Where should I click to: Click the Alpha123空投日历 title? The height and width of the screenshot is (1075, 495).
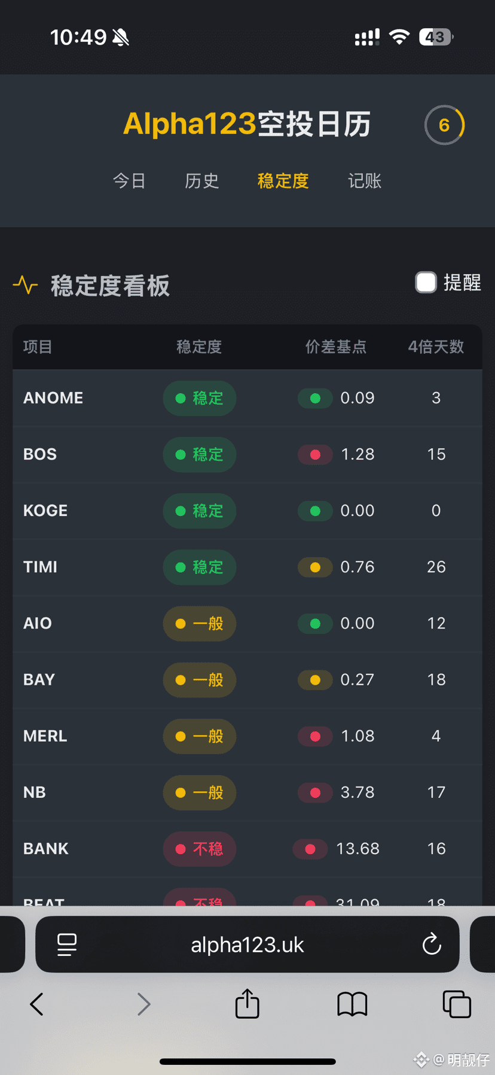pyautogui.click(x=247, y=124)
